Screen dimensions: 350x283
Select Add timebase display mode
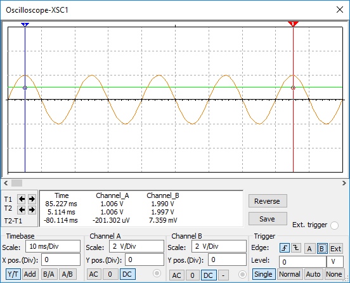point(30,274)
